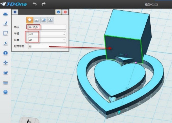Select the move/transform arrows tool
The image size is (172, 123).
[5, 63]
